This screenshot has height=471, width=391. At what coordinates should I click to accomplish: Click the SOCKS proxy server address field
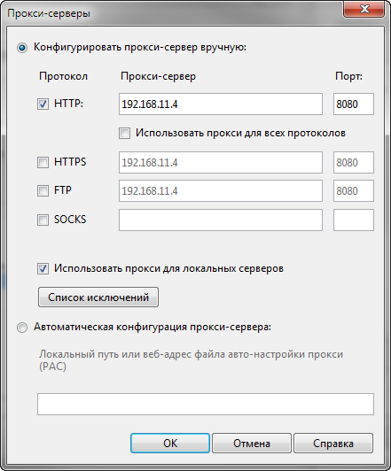click(x=221, y=220)
